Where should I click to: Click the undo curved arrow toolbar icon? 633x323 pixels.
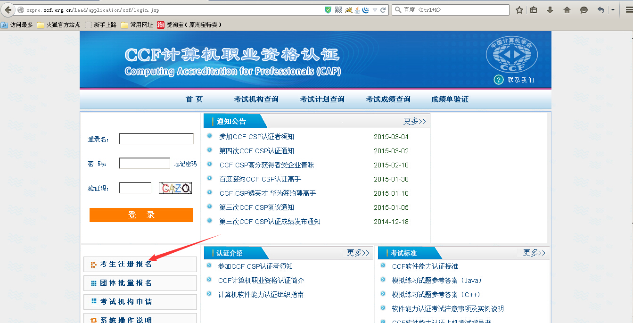[600, 10]
